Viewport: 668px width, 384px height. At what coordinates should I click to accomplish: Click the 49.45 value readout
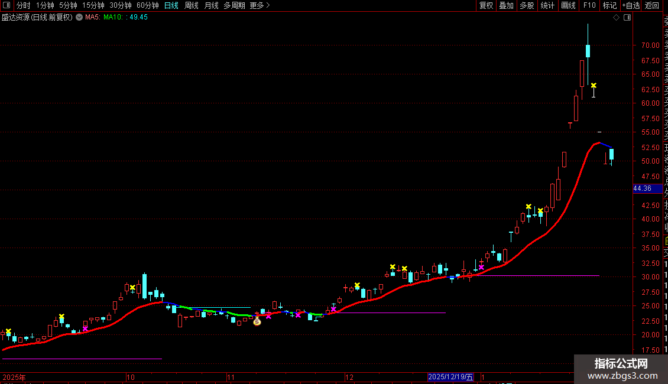(x=138, y=17)
